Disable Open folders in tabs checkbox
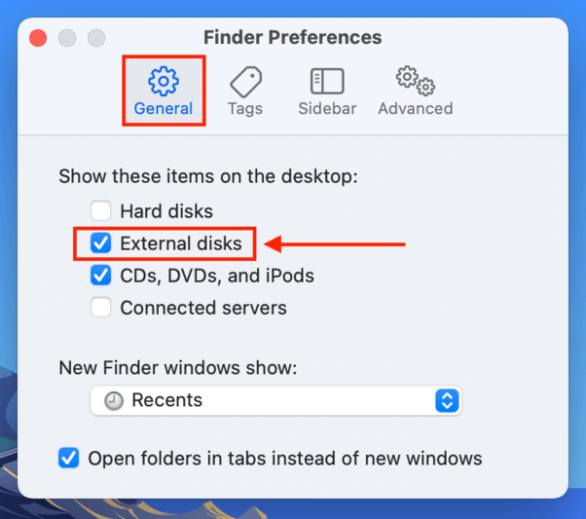The width and height of the screenshot is (586, 519). (68, 458)
